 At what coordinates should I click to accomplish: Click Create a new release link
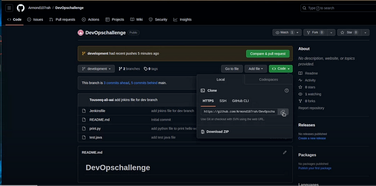312,138
